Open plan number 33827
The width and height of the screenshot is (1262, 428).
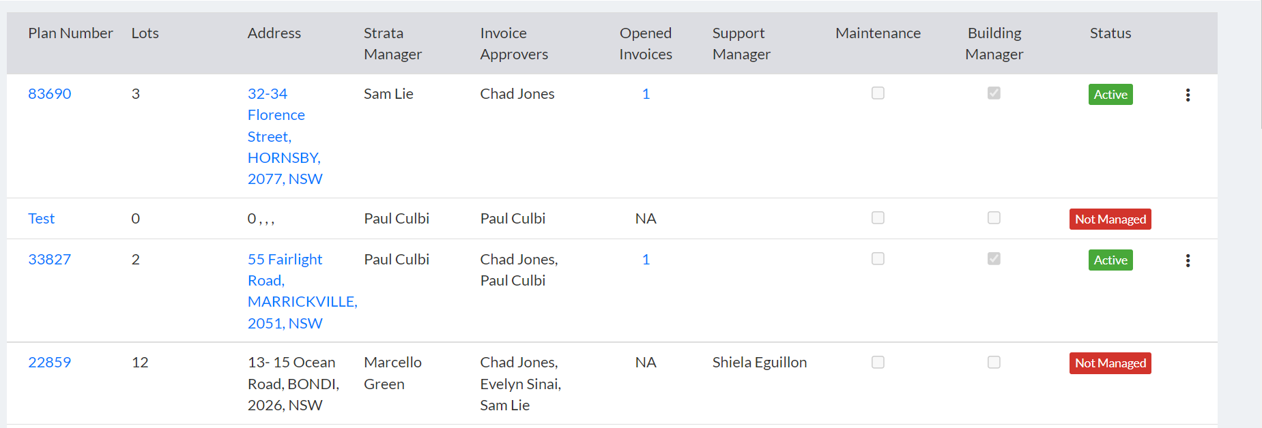coord(49,260)
